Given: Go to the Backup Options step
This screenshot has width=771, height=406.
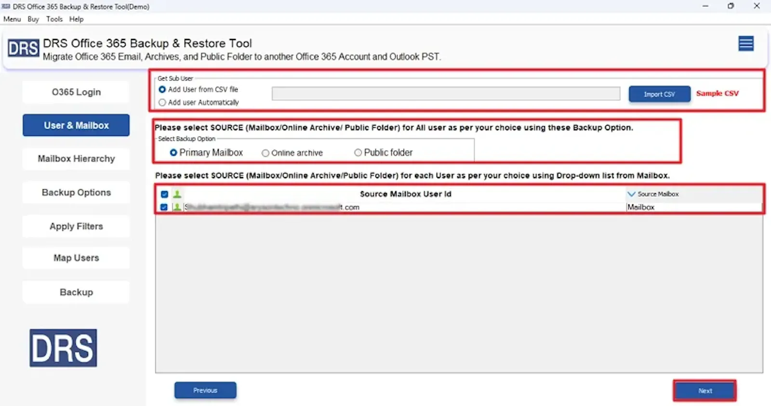Looking at the screenshot, I should (x=76, y=192).
